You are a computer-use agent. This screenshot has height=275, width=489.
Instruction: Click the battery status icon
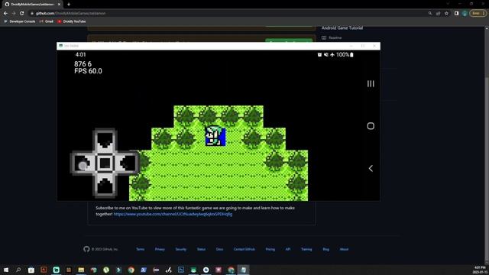point(351,54)
